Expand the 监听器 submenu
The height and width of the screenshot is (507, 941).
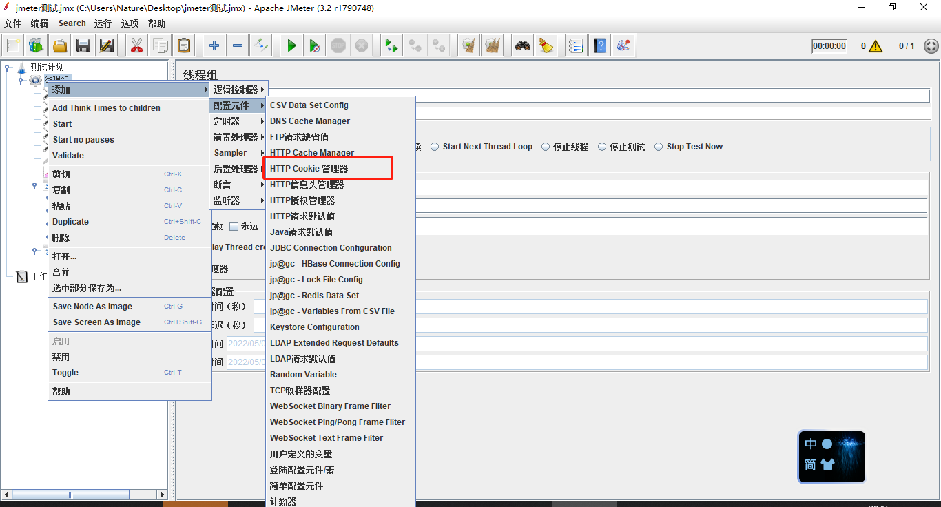coord(238,200)
